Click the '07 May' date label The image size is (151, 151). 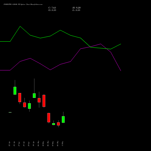click(53, 143)
